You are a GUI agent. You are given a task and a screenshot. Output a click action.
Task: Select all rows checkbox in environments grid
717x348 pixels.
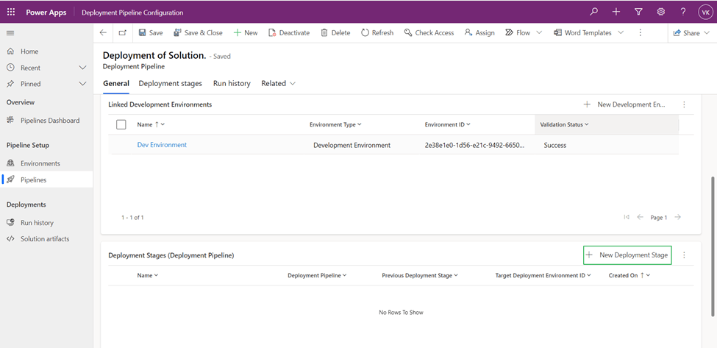(121, 124)
